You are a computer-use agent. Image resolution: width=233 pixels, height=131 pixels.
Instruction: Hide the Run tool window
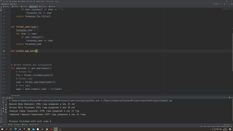point(232,98)
